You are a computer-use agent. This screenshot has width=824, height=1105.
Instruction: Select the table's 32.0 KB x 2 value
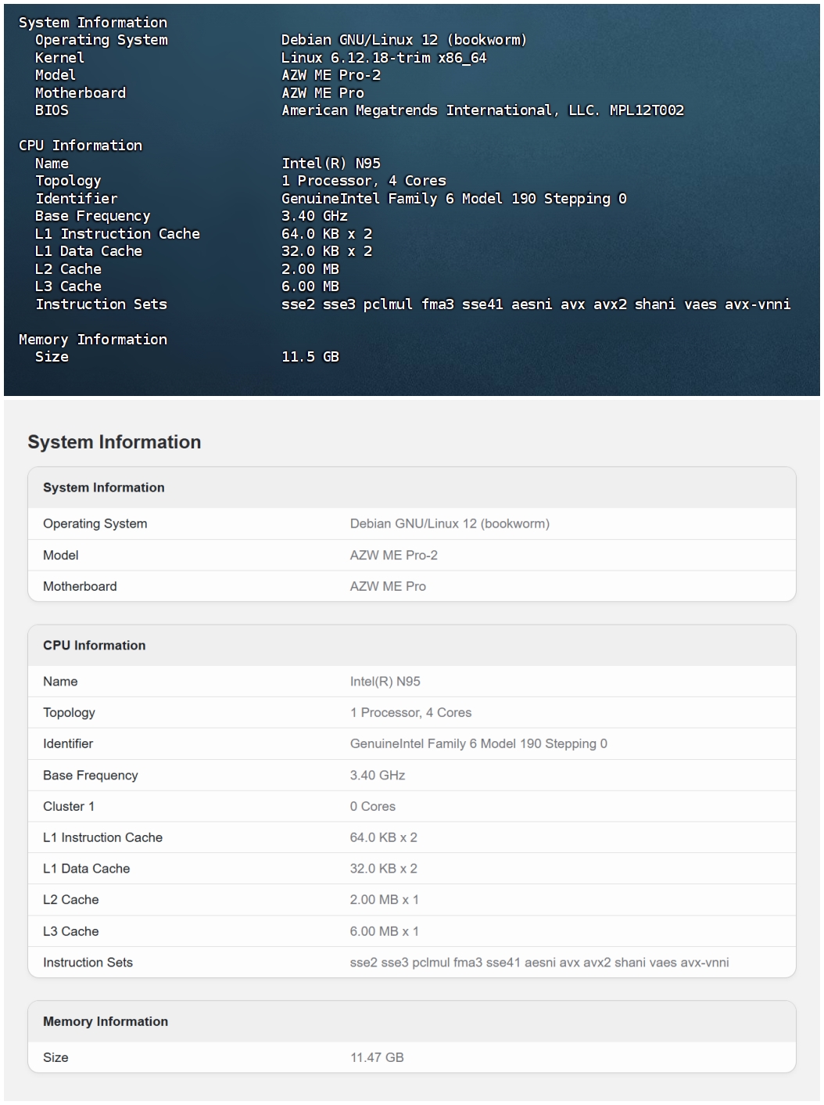(x=384, y=869)
